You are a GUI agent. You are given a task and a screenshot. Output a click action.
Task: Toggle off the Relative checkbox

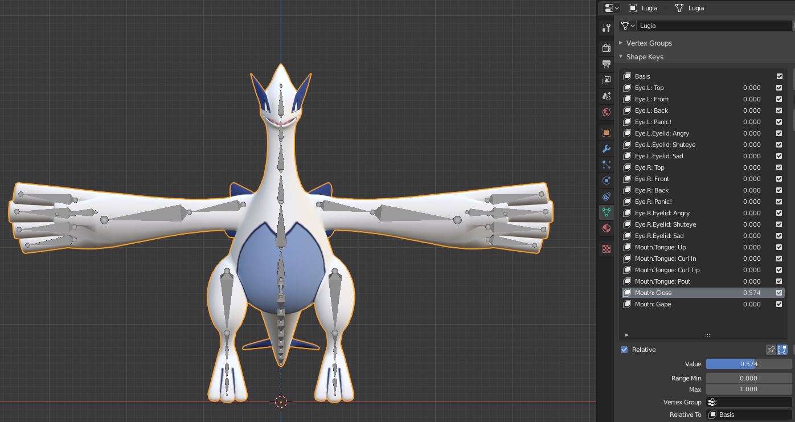pyautogui.click(x=624, y=349)
